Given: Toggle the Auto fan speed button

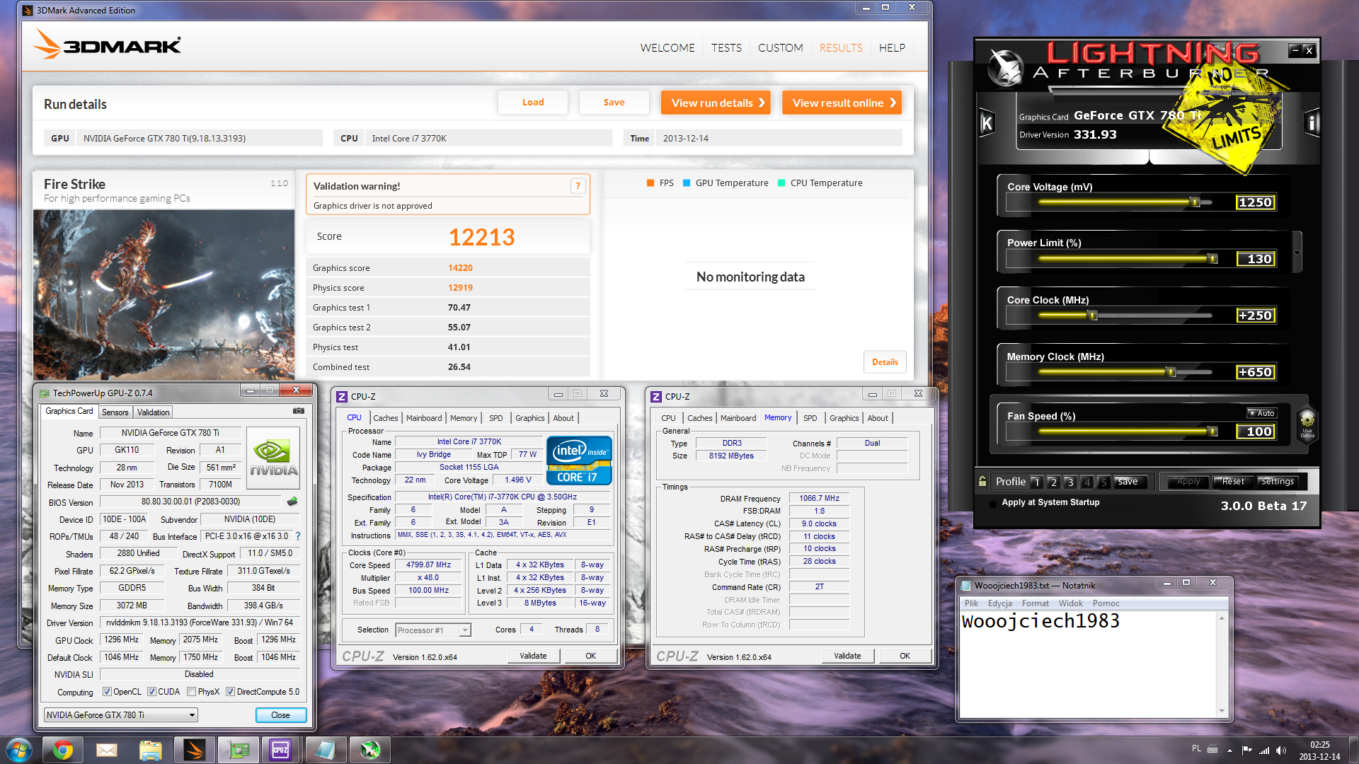Looking at the screenshot, I should coord(1261,413).
